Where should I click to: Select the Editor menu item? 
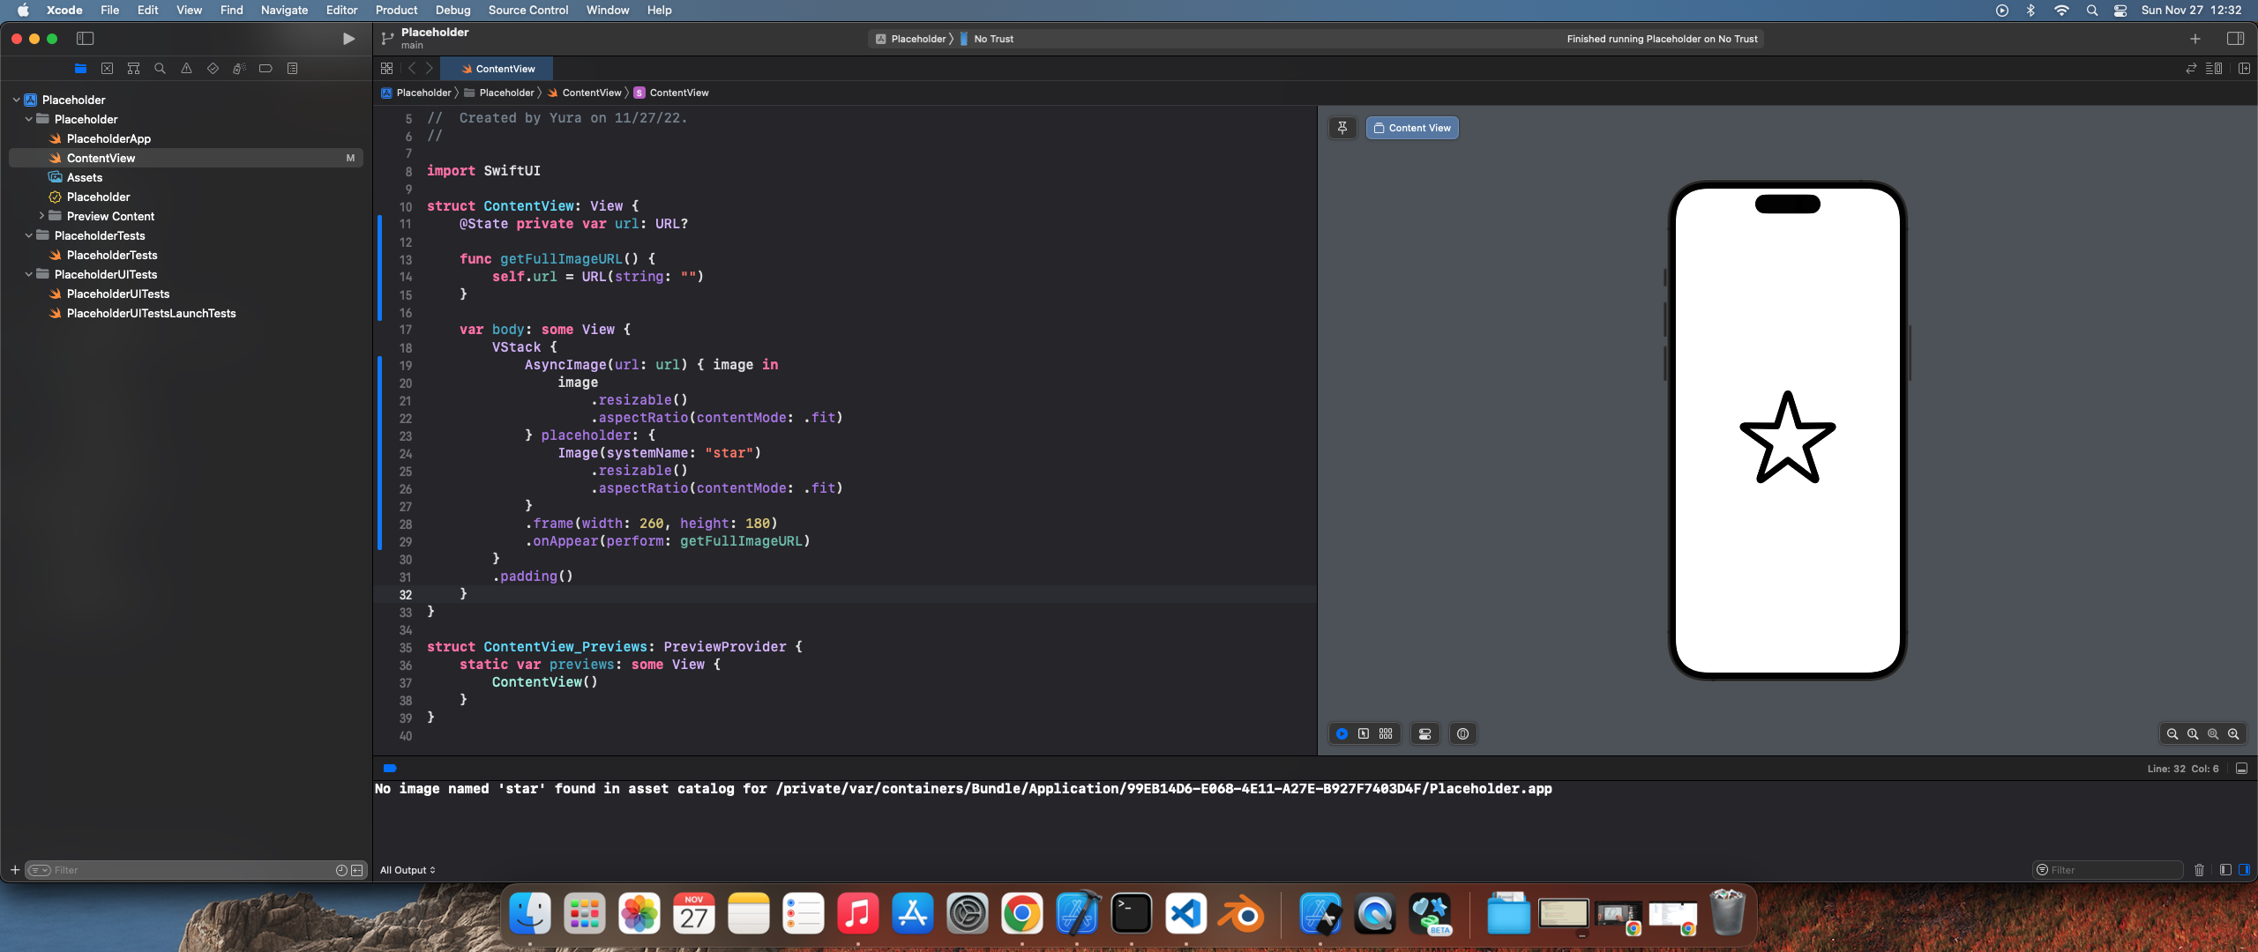click(x=341, y=10)
